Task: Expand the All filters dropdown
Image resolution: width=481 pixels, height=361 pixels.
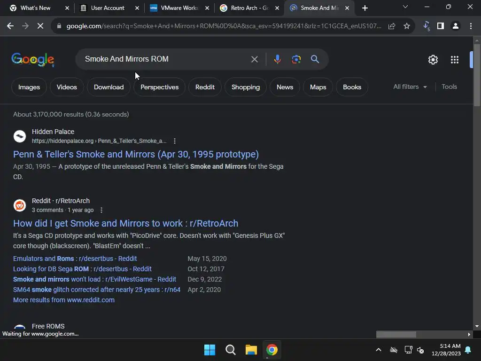Action: 410,87
